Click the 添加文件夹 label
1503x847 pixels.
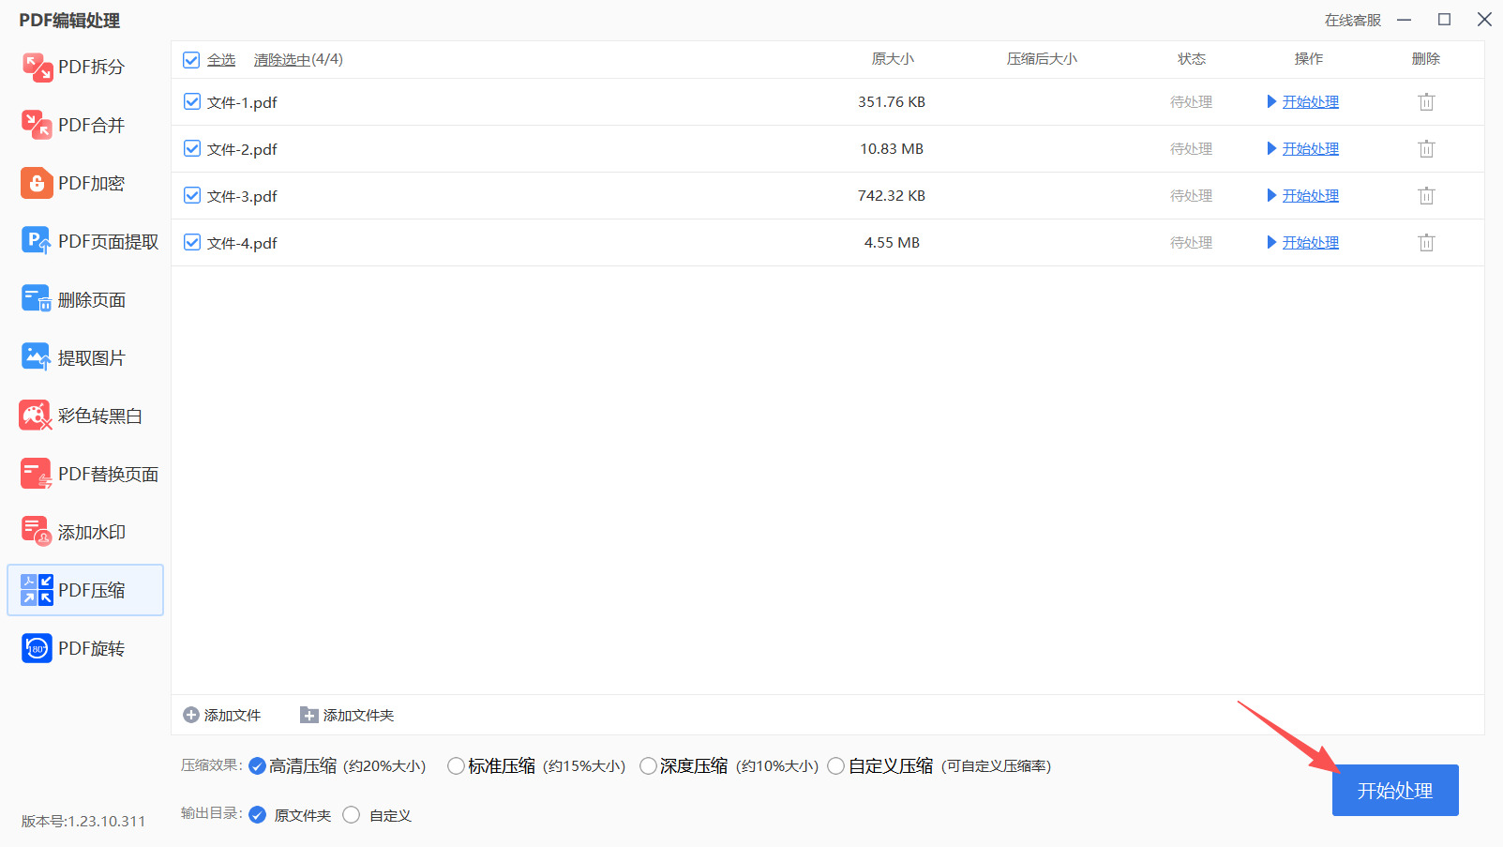click(358, 716)
